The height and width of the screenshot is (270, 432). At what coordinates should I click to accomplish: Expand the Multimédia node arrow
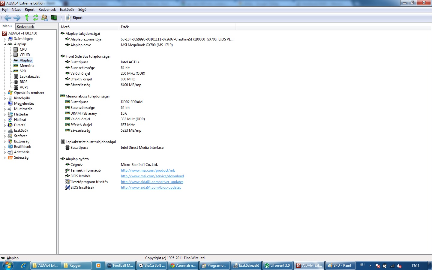click(5, 109)
